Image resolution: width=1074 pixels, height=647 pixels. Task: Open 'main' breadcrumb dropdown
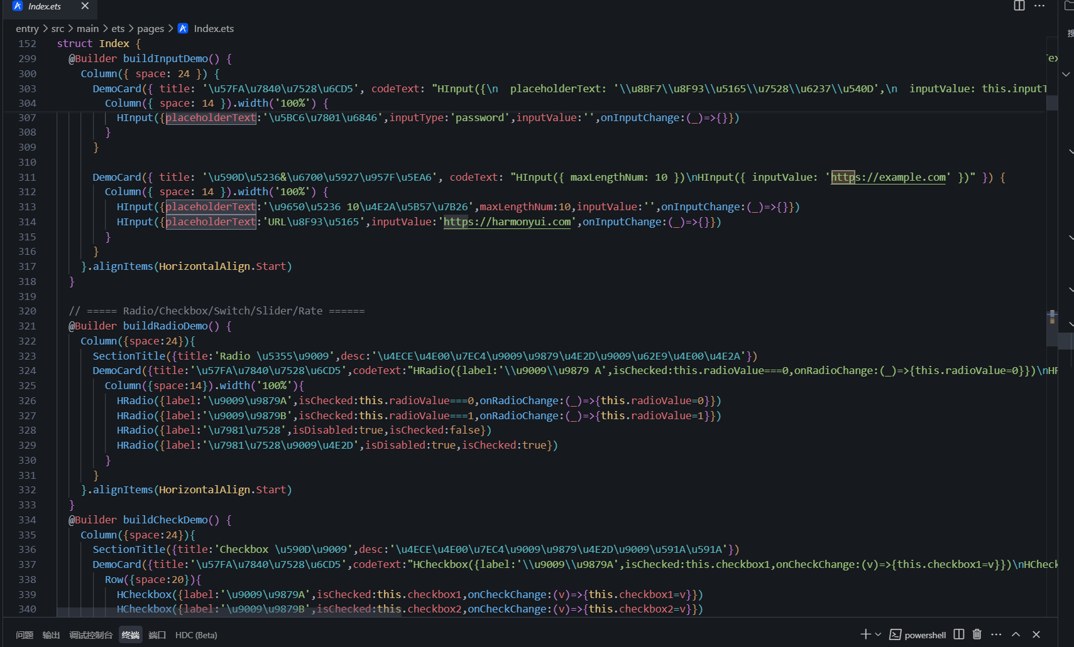point(88,28)
